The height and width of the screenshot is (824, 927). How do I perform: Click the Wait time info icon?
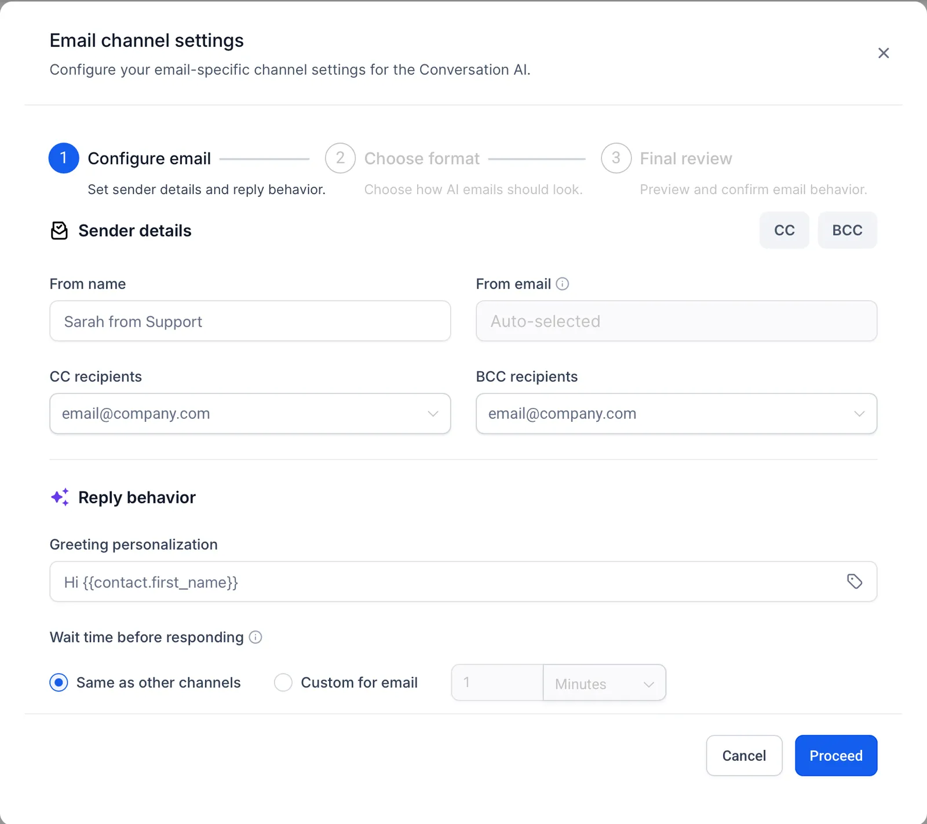[x=256, y=637]
